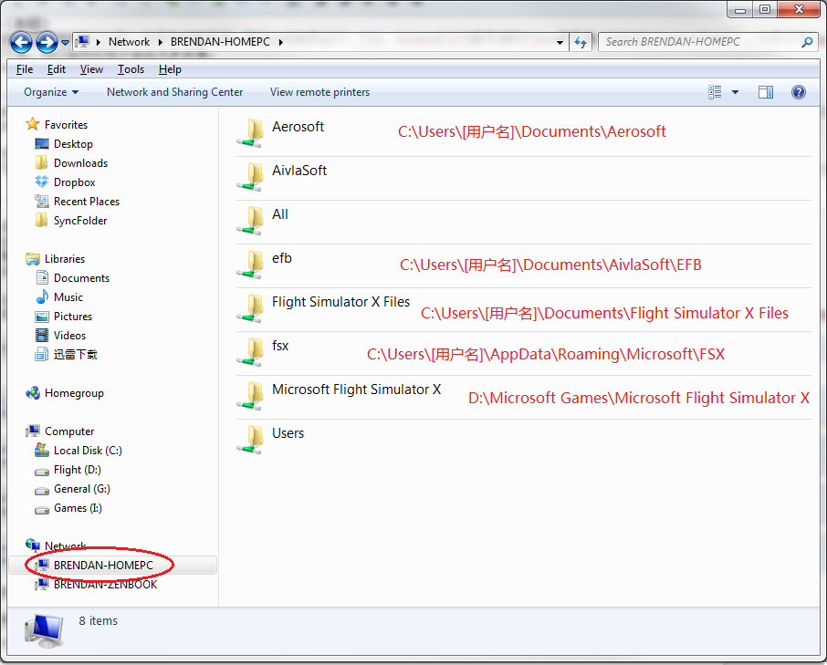Viewport: 827px width, 665px height.
Task: Click the search magnifier icon
Action: [x=807, y=42]
